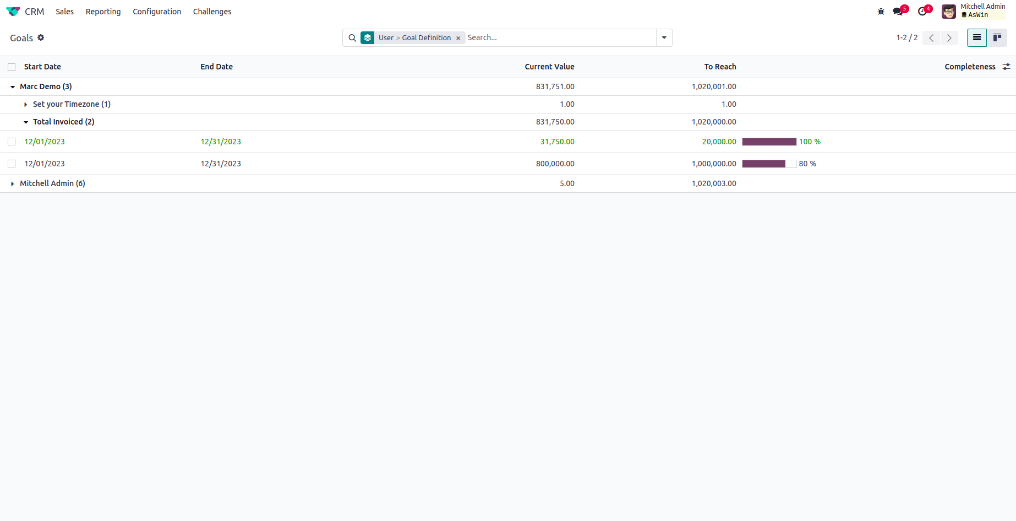Open optional columns adjust icon
The width and height of the screenshot is (1016, 521).
pyautogui.click(x=1006, y=67)
